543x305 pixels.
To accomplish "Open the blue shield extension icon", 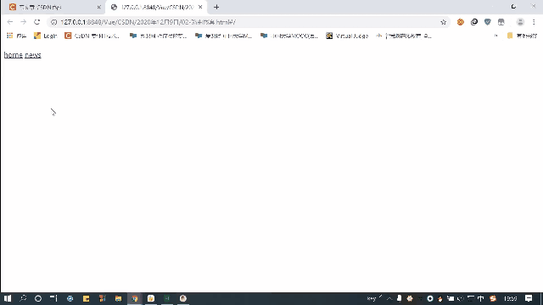I will [488, 22].
